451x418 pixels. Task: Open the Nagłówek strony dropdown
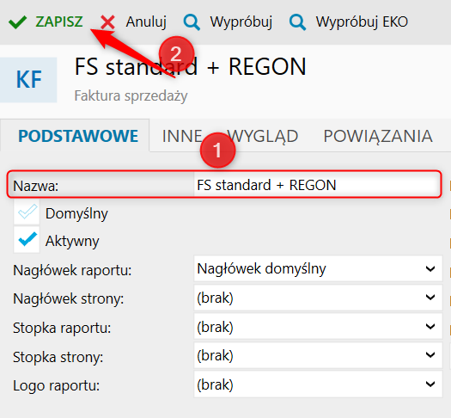318,298
